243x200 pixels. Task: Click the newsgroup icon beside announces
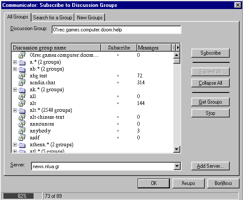tap(22, 124)
